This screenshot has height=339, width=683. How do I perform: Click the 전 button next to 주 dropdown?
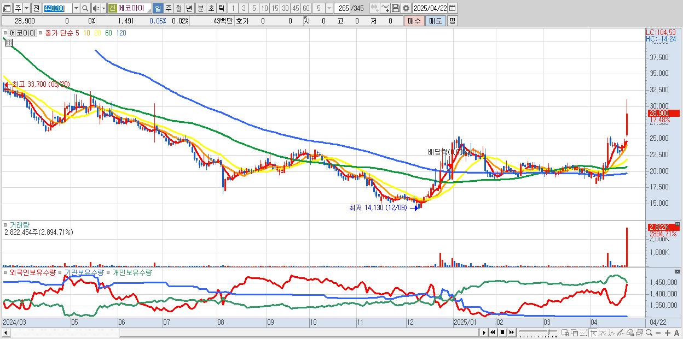point(36,8)
